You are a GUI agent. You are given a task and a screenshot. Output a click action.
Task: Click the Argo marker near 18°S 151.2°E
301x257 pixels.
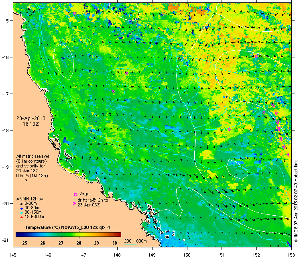click(229, 129)
